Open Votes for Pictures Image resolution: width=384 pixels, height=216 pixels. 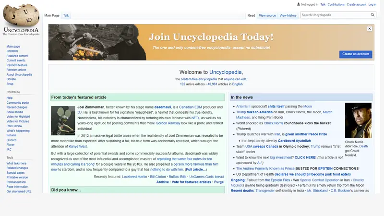coord(18,121)
